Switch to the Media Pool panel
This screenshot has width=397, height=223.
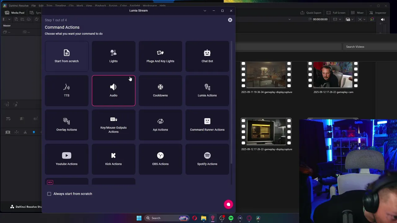[15, 13]
